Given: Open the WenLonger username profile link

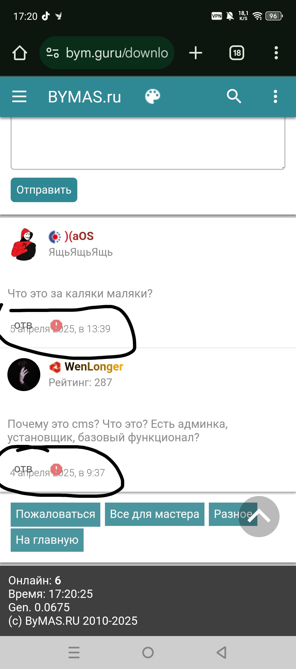Looking at the screenshot, I should pos(94,367).
